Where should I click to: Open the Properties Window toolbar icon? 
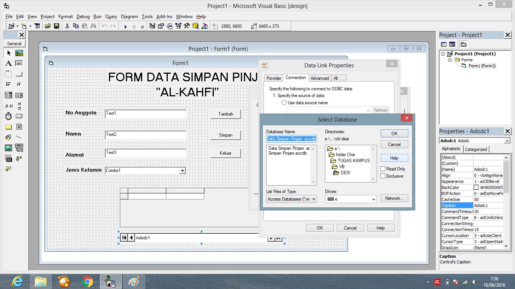(161, 26)
